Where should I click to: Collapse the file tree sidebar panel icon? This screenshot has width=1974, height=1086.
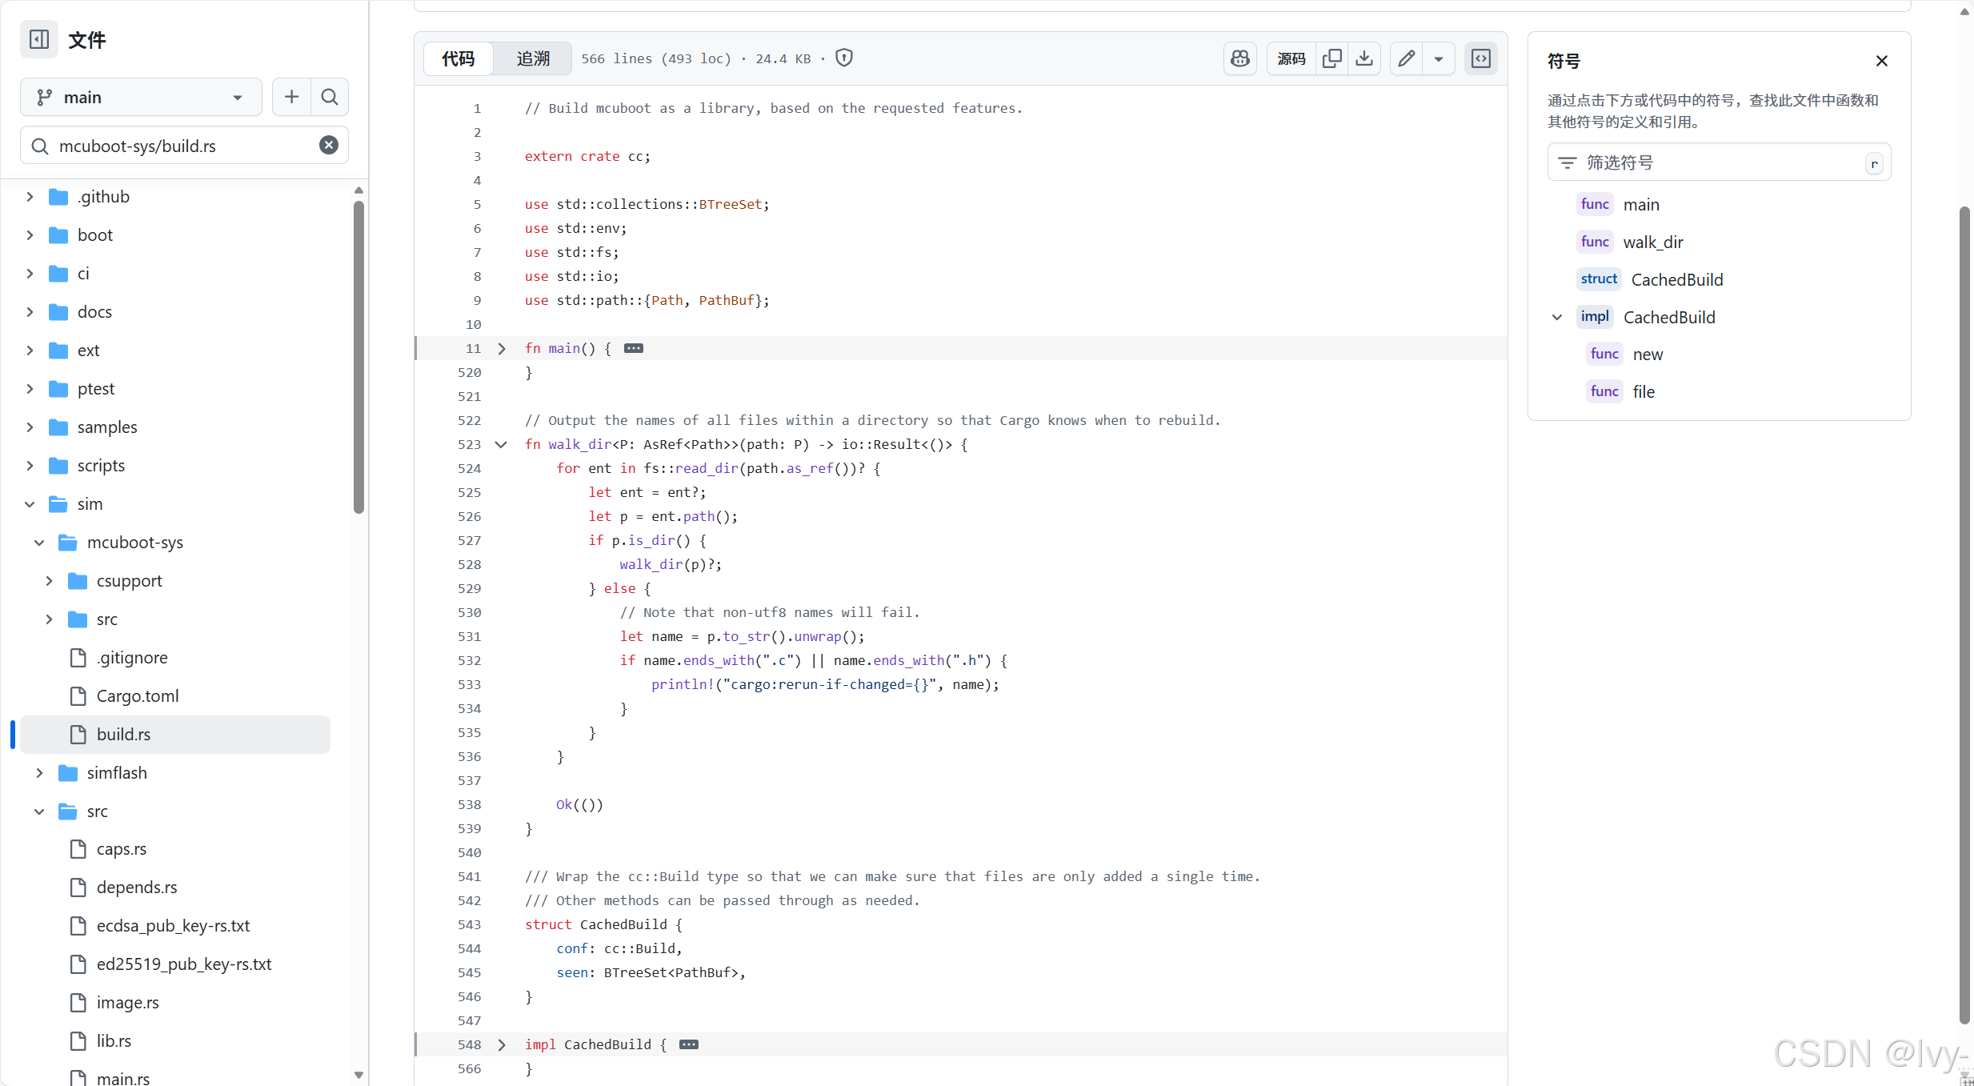(x=39, y=39)
